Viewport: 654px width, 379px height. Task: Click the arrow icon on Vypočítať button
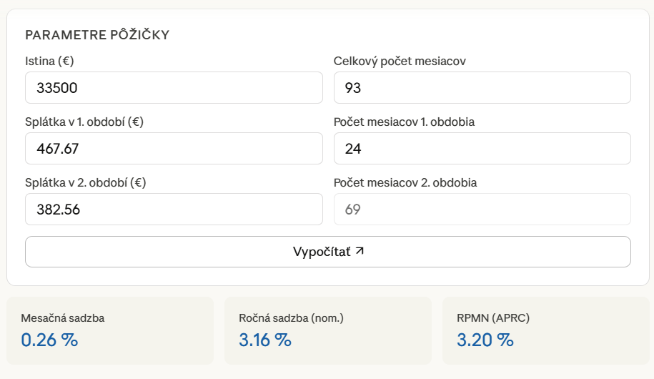360,251
